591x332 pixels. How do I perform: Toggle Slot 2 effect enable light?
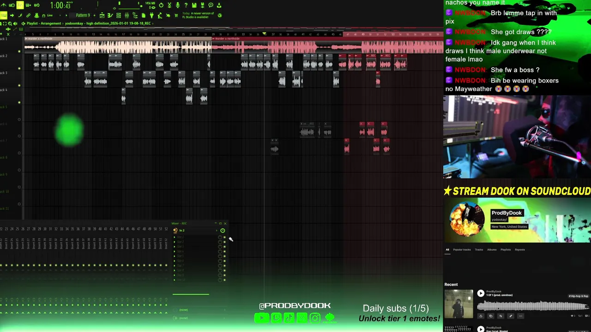224,242
